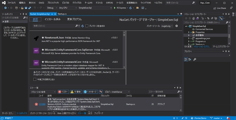Click the Save floppy disk icon

click(x=26, y=8)
